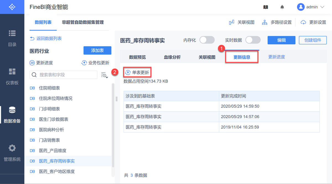Click the 编辑 button
The image size is (332, 184).
(281, 40)
